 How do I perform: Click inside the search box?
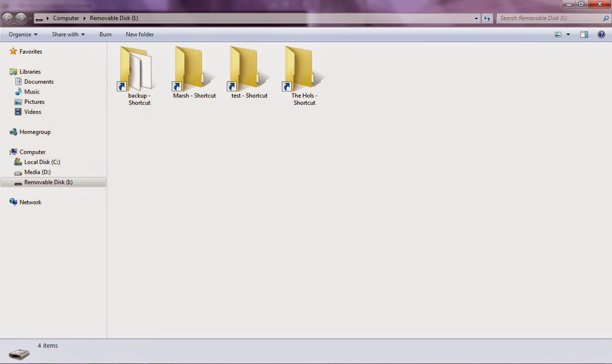coord(545,18)
